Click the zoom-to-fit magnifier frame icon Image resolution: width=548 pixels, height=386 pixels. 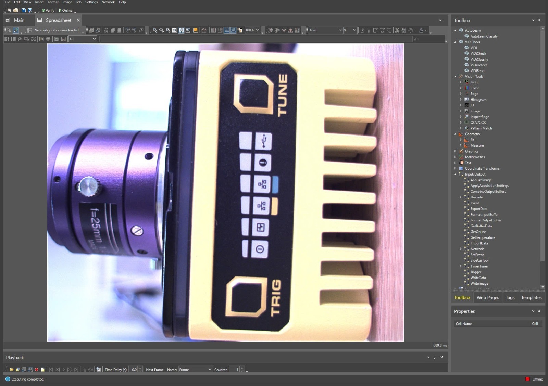175,30
